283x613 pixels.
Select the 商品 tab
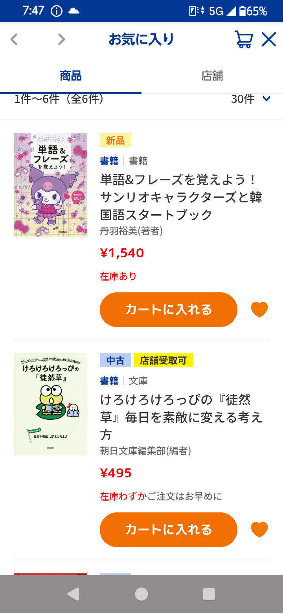(71, 75)
